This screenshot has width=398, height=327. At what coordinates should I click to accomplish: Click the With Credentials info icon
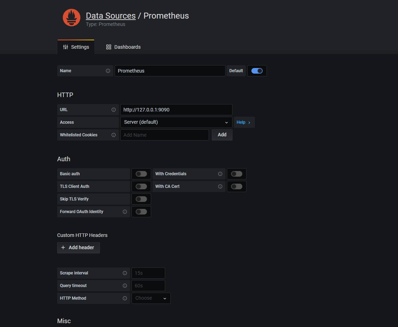(220, 174)
